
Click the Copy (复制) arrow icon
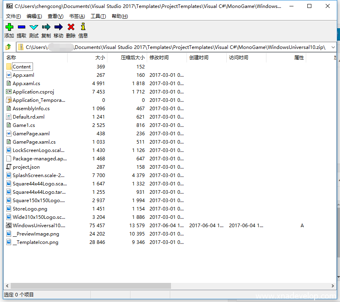[46, 27]
